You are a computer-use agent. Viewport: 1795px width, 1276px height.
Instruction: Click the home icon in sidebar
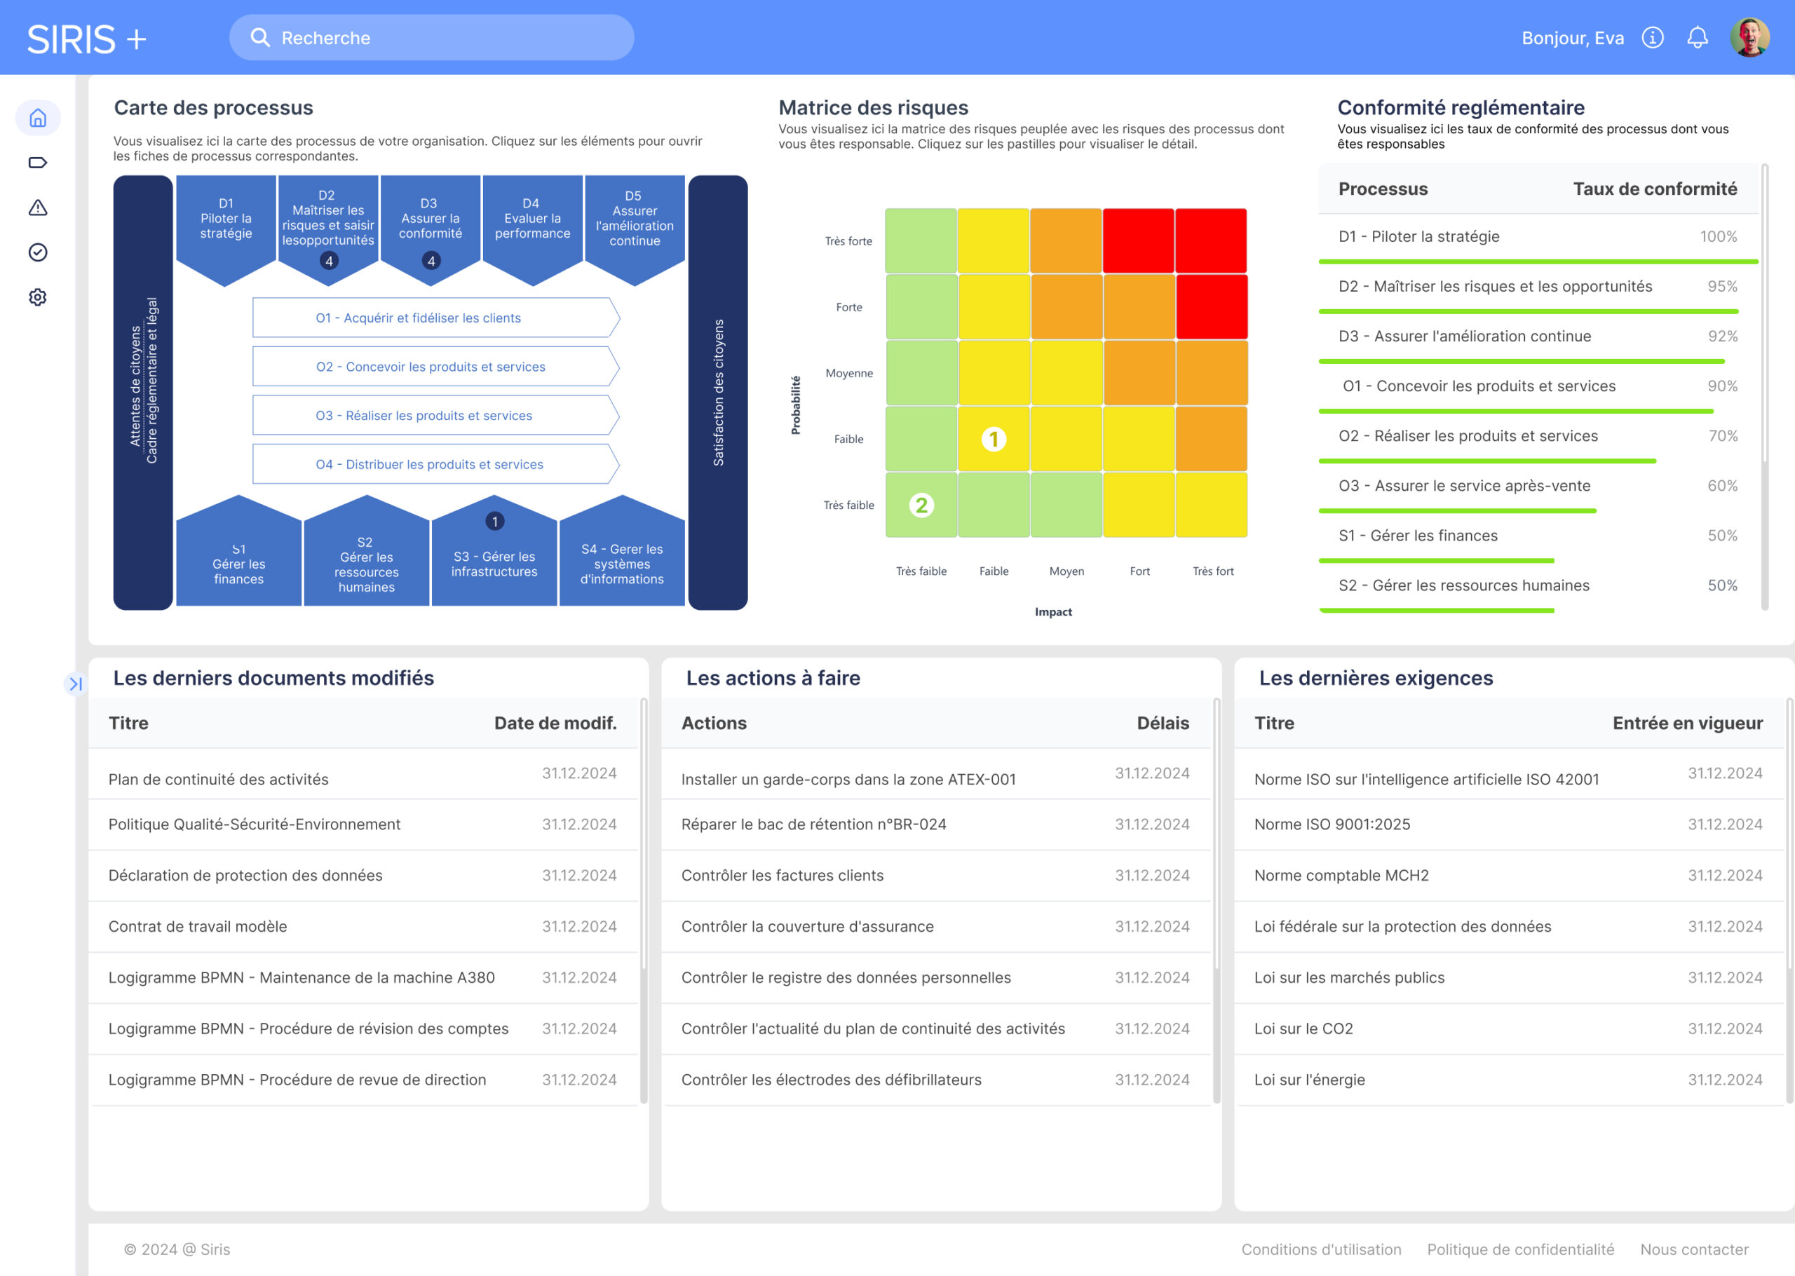click(38, 118)
